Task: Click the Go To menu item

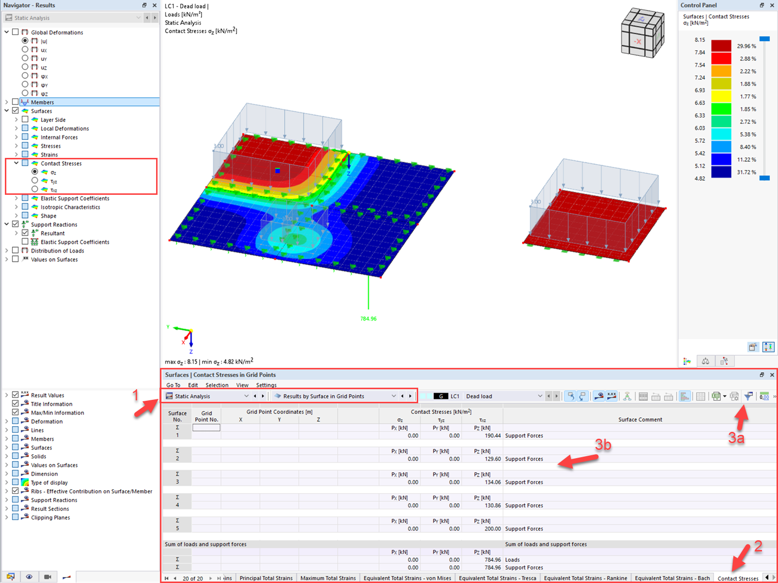Action: tap(173, 385)
